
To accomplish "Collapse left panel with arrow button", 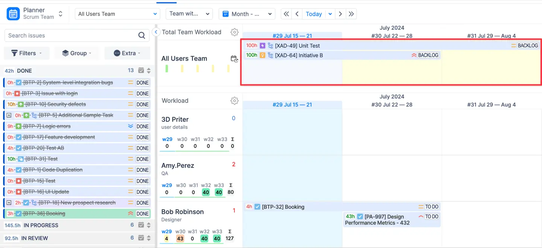I will 156,32.
